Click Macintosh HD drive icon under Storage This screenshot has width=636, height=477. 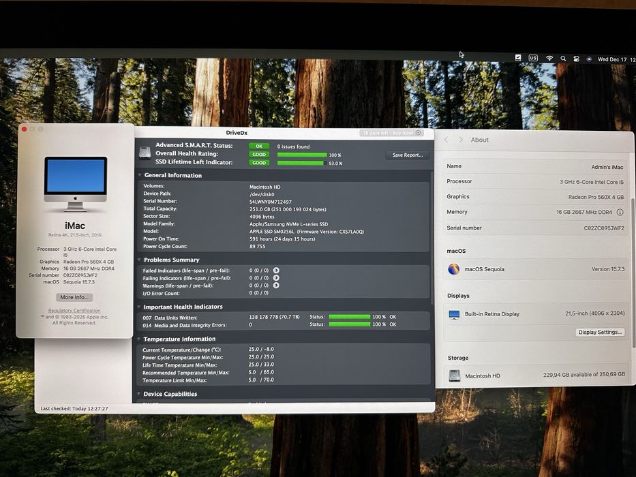[454, 375]
